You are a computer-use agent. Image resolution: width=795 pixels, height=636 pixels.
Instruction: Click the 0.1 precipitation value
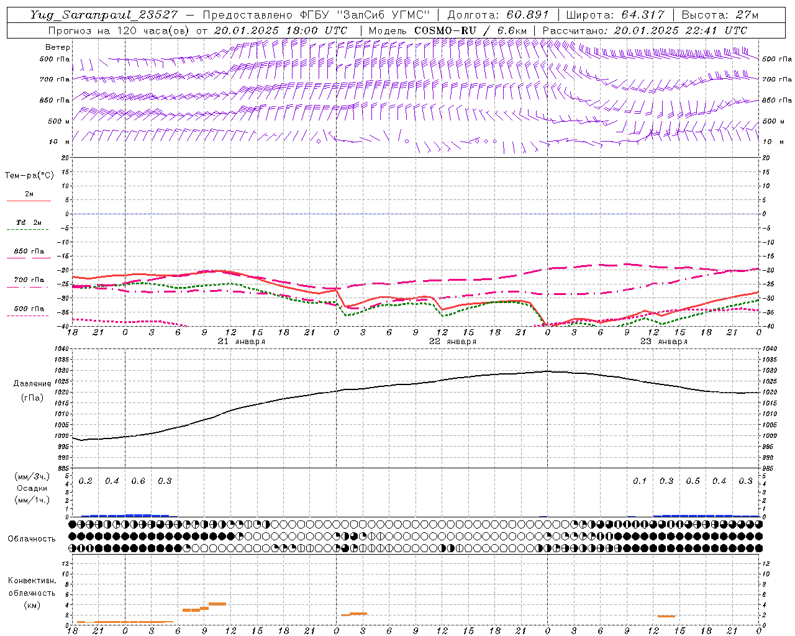click(x=640, y=481)
